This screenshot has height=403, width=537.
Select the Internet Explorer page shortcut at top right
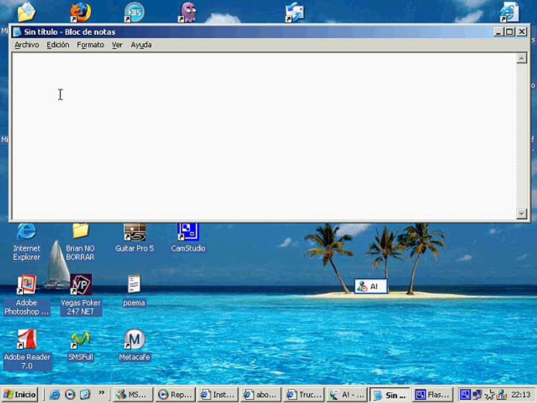pos(509,12)
